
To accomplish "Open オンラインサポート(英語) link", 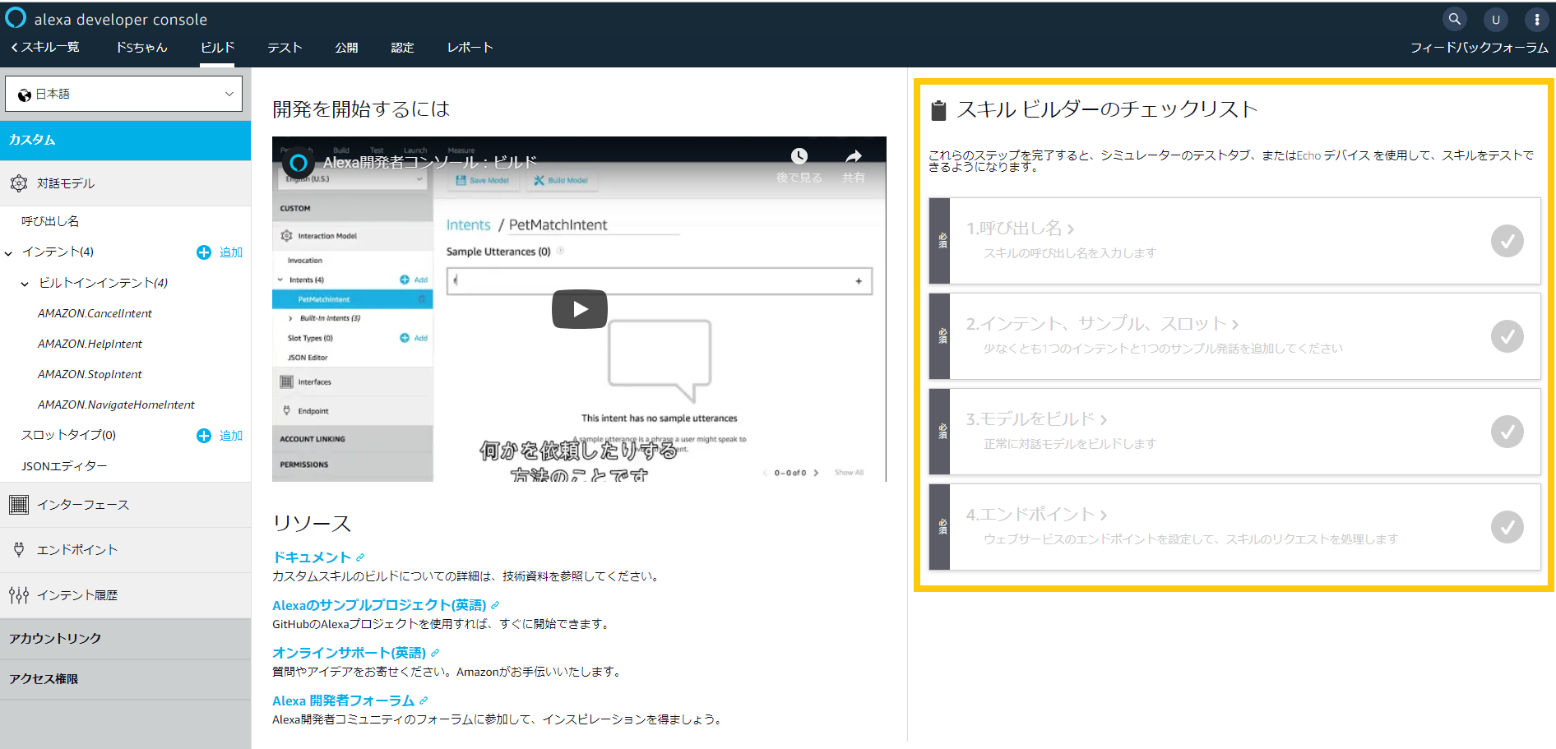I will [x=349, y=653].
